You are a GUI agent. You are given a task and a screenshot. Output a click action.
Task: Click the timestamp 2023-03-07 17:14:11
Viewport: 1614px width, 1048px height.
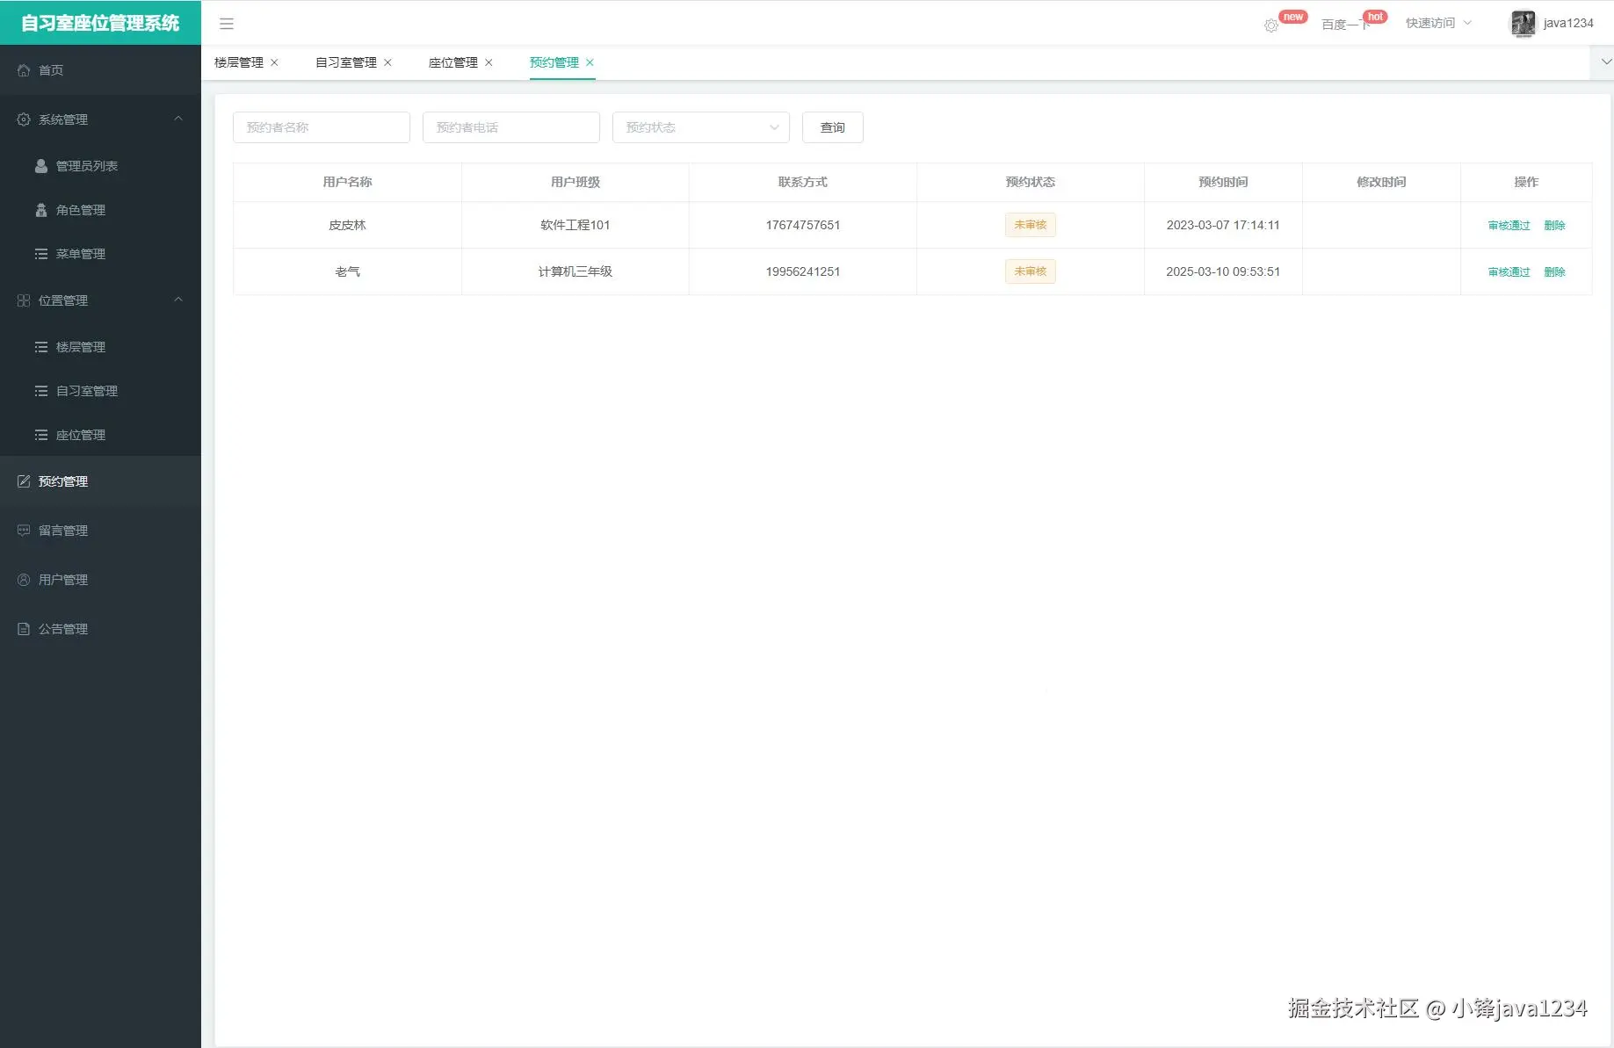tap(1223, 225)
